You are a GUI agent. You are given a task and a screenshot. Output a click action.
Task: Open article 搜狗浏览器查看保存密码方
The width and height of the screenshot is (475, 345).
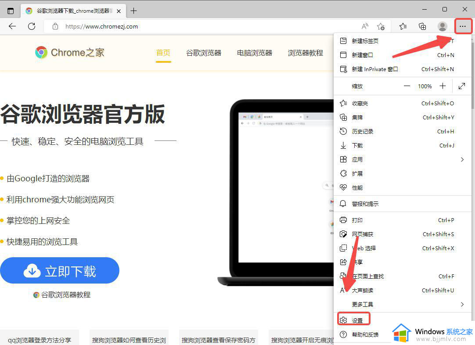point(219,340)
